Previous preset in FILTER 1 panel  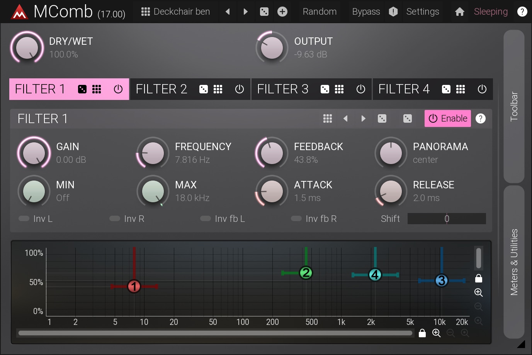[x=345, y=118]
